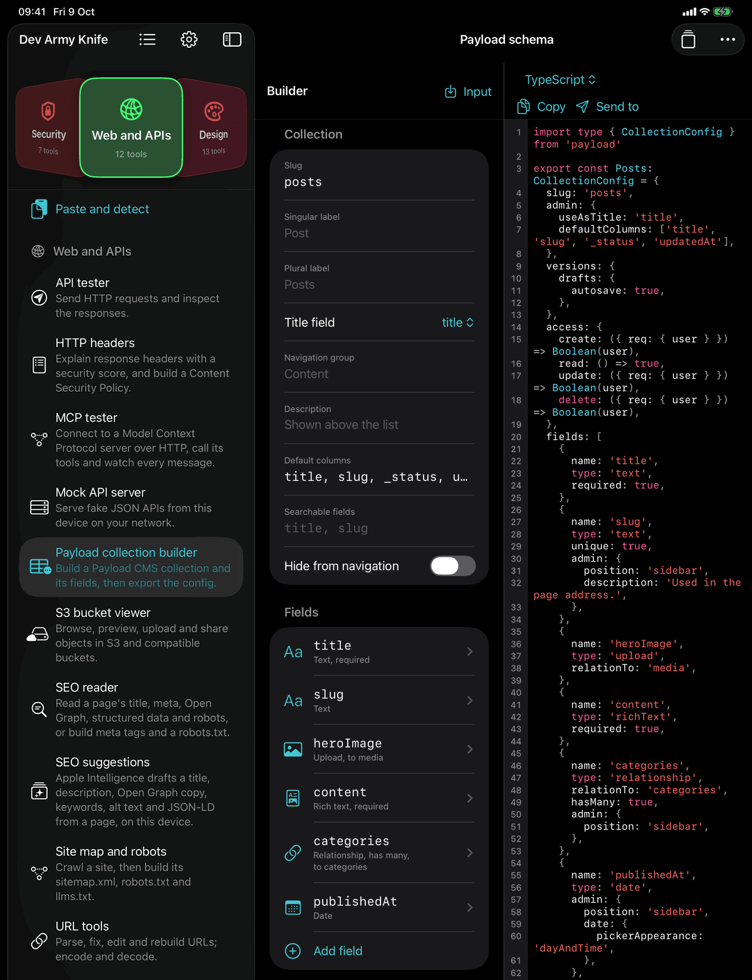Click the Payload collection builder table icon
752x980 pixels.
40,567
